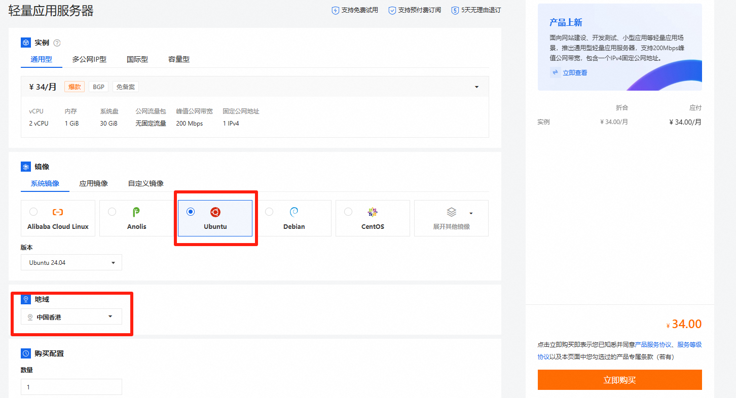Click the 实例 section cube icon

26,43
